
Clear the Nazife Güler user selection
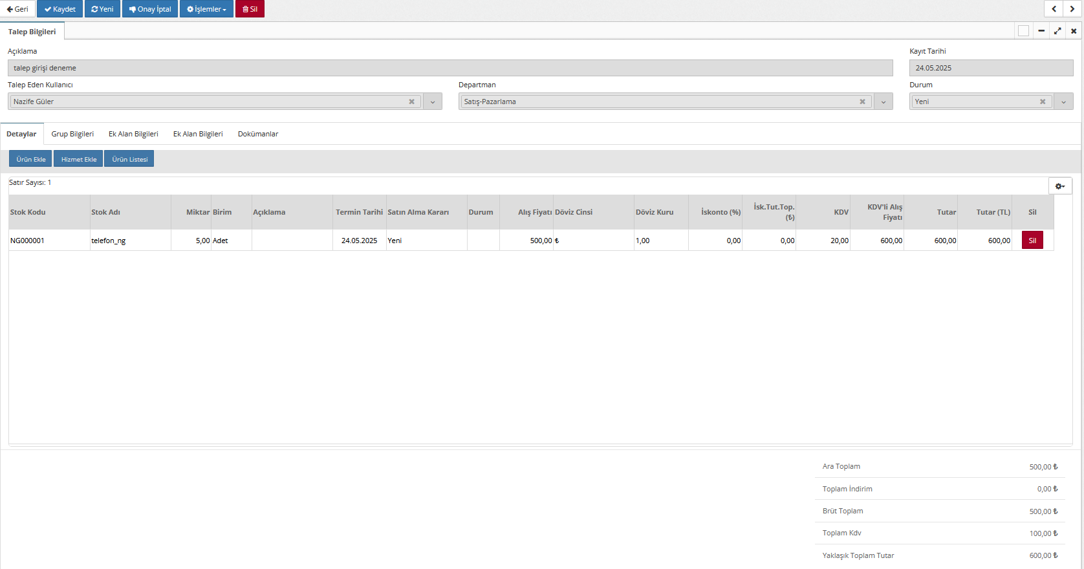[x=411, y=102]
